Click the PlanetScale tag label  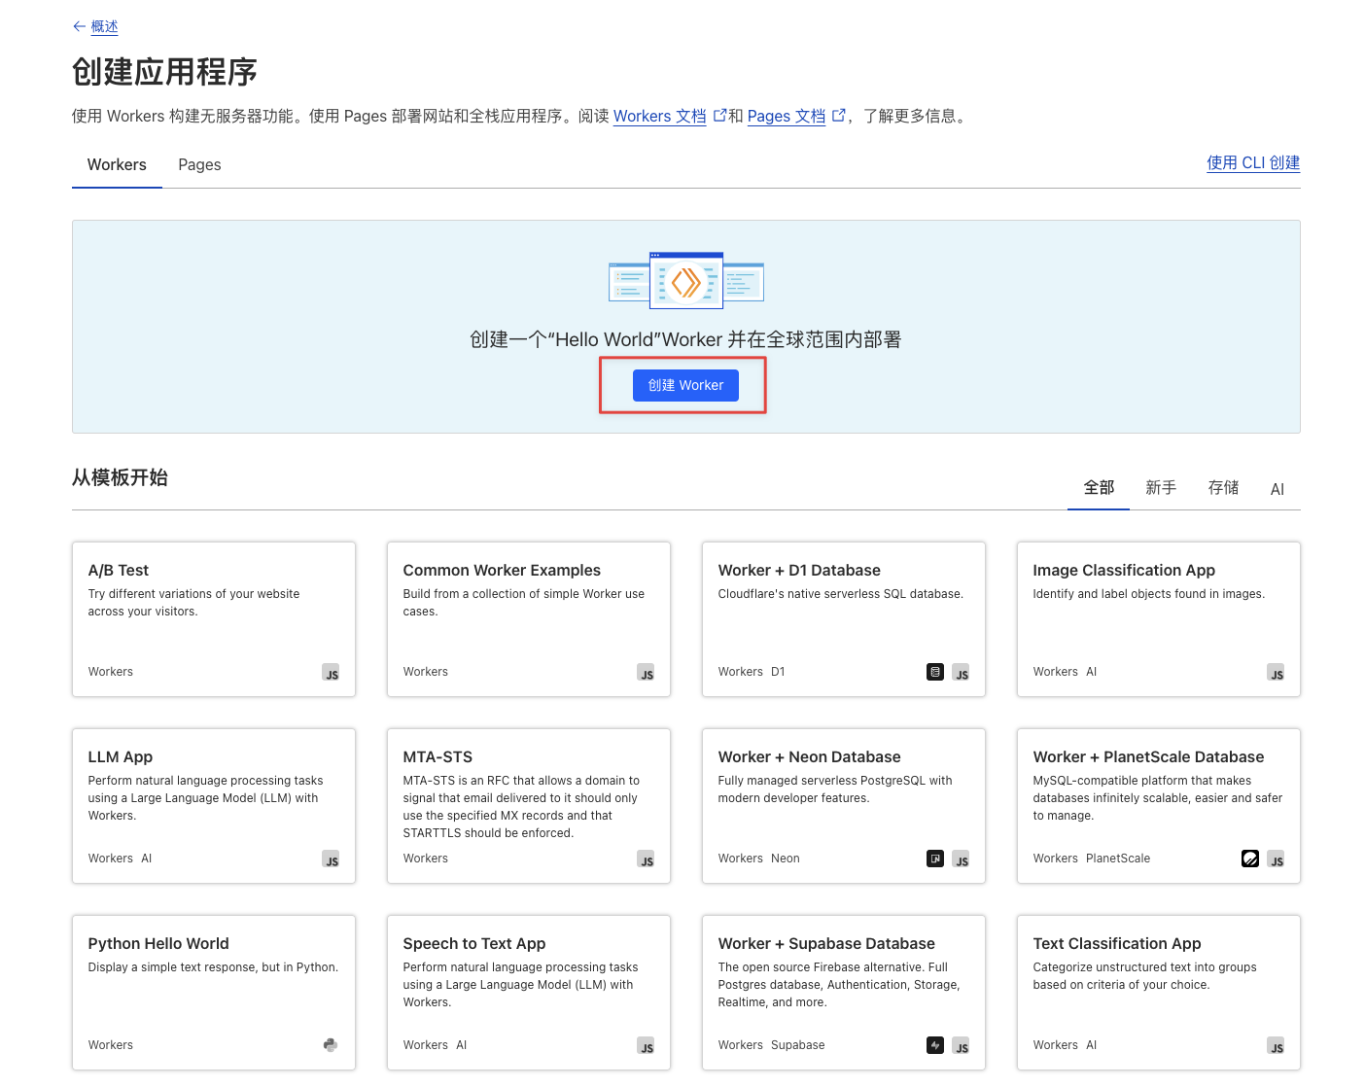point(1118,859)
